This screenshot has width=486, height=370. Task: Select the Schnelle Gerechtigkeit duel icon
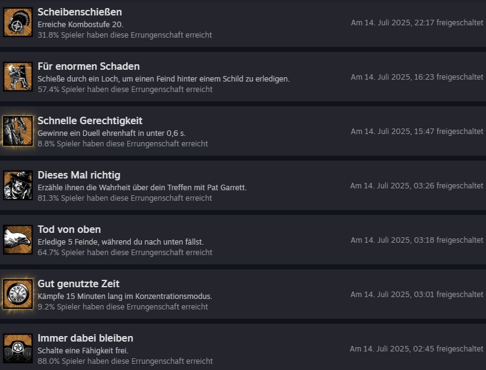18,131
